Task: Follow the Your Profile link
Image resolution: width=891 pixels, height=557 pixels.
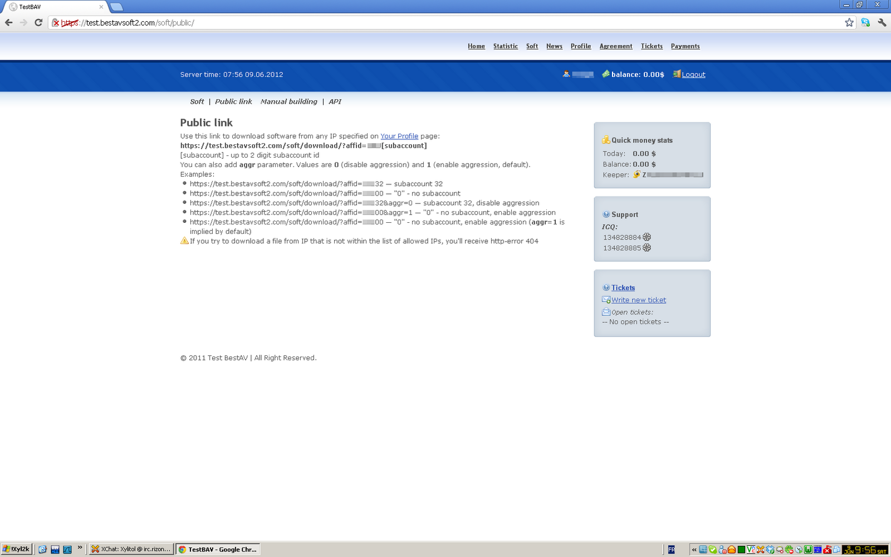Action: tap(399, 136)
